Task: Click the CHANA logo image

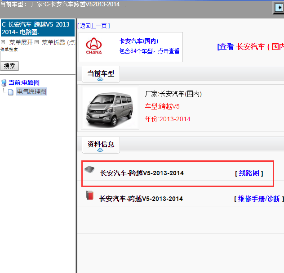Action: coord(94,46)
